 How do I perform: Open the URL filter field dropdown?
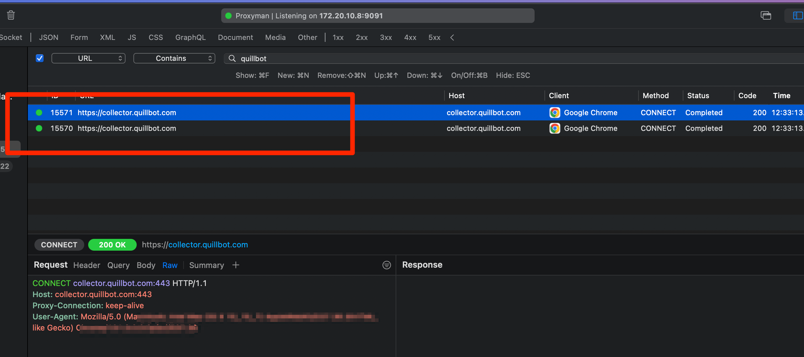point(88,58)
